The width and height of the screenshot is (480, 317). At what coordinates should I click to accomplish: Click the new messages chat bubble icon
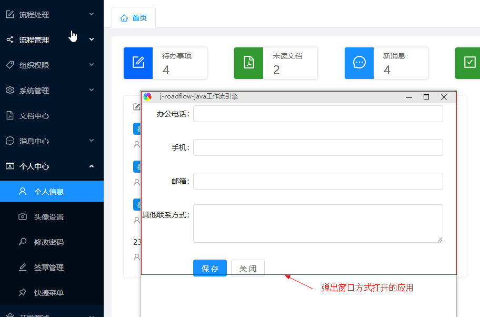click(x=359, y=63)
